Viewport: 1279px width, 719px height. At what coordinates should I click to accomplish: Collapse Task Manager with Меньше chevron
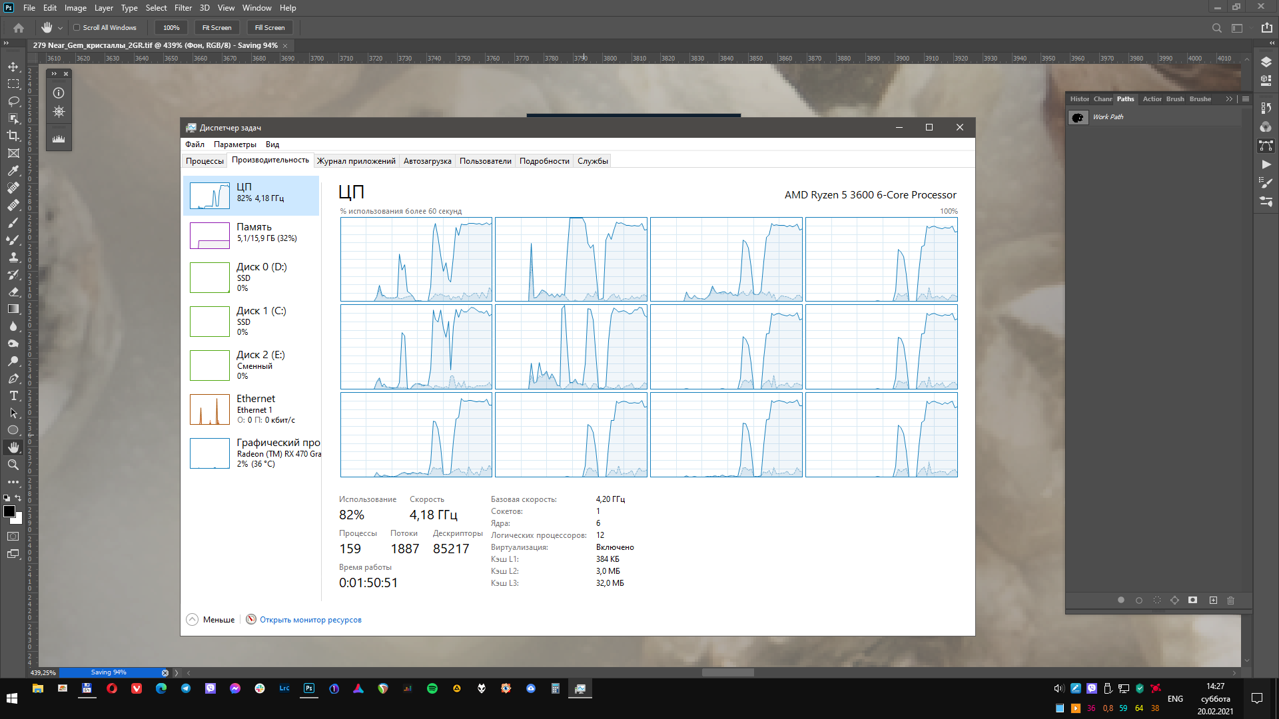(x=192, y=620)
